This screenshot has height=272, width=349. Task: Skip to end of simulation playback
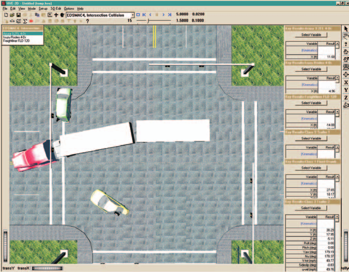pos(170,14)
